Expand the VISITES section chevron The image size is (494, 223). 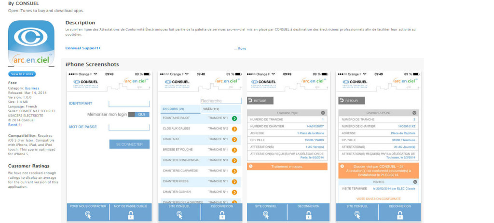[414, 182]
